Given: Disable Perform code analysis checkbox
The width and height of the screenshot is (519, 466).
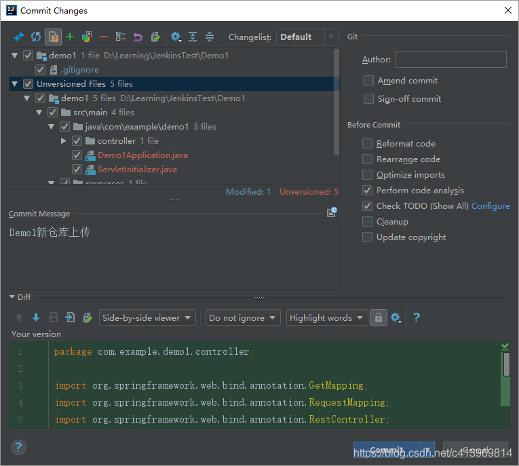Looking at the screenshot, I should point(367,190).
